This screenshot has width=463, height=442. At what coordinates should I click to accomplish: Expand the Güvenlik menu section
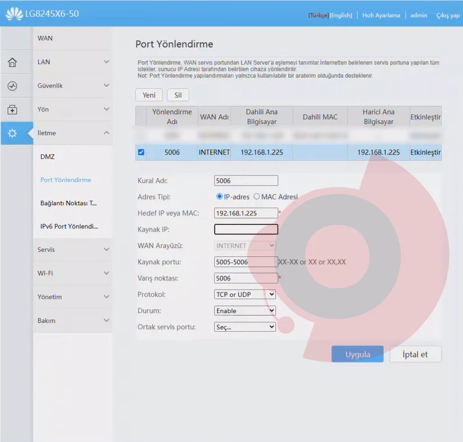tap(72, 85)
